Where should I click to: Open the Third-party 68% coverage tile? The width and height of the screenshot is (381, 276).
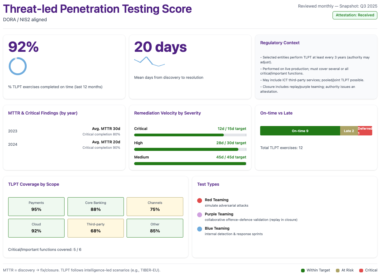(x=96, y=228)
